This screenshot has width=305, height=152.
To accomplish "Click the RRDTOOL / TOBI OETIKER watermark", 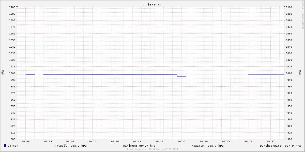I will point(302,15).
